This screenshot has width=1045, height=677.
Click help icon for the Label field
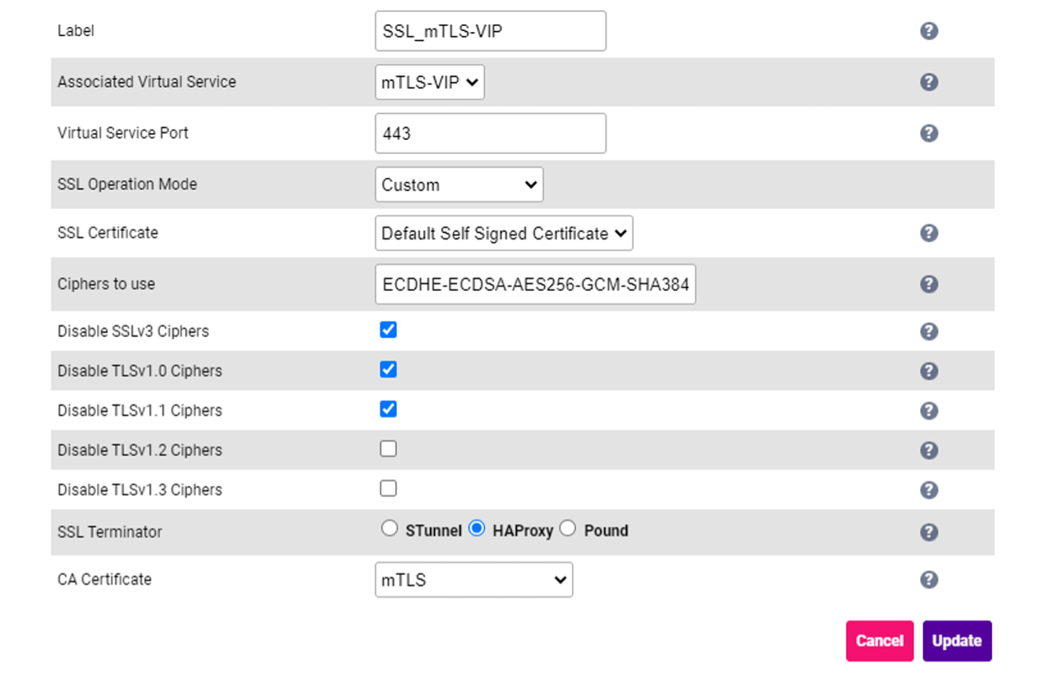929,31
